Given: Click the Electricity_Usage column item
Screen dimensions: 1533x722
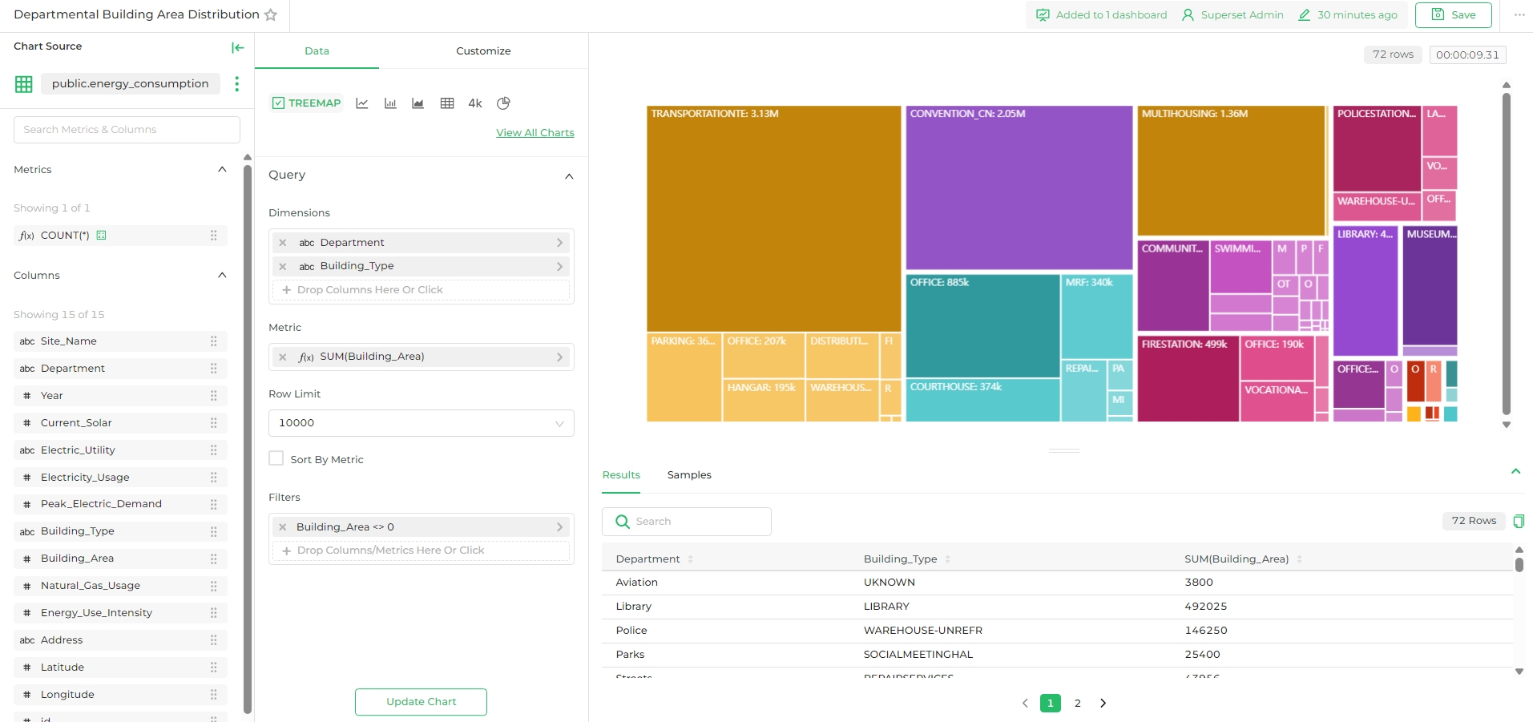Looking at the screenshot, I should point(120,478).
